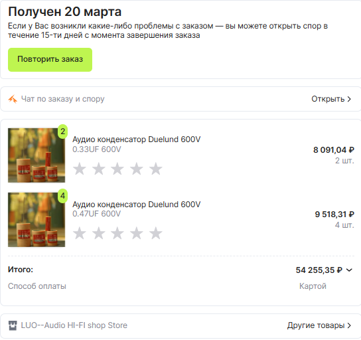Give the 0.47UF capacitor five stars
Viewport: 361px width, 340px height.
[x=156, y=233]
